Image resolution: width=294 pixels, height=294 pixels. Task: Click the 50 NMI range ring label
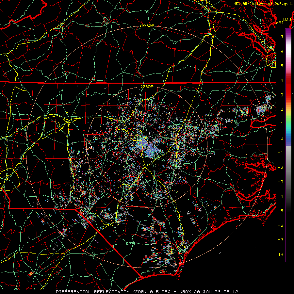coord(147,86)
